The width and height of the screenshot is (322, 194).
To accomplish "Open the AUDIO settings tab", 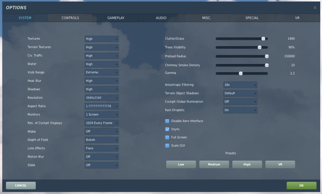I will pyautogui.click(x=161, y=18).
